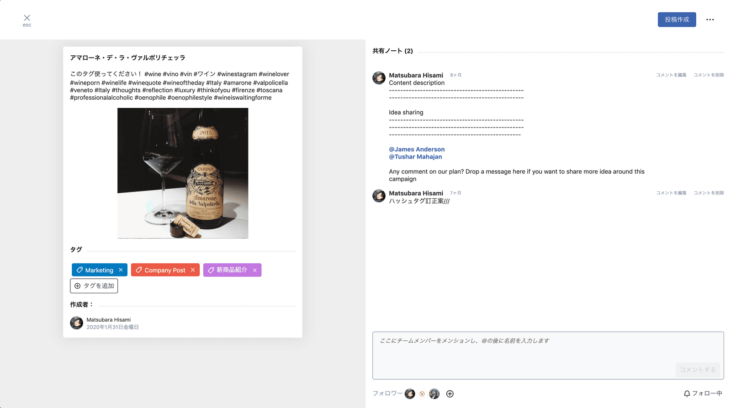Remove the 新商品紹介 tag
Image resolution: width=731 pixels, height=408 pixels.
(x=255, y=270)
